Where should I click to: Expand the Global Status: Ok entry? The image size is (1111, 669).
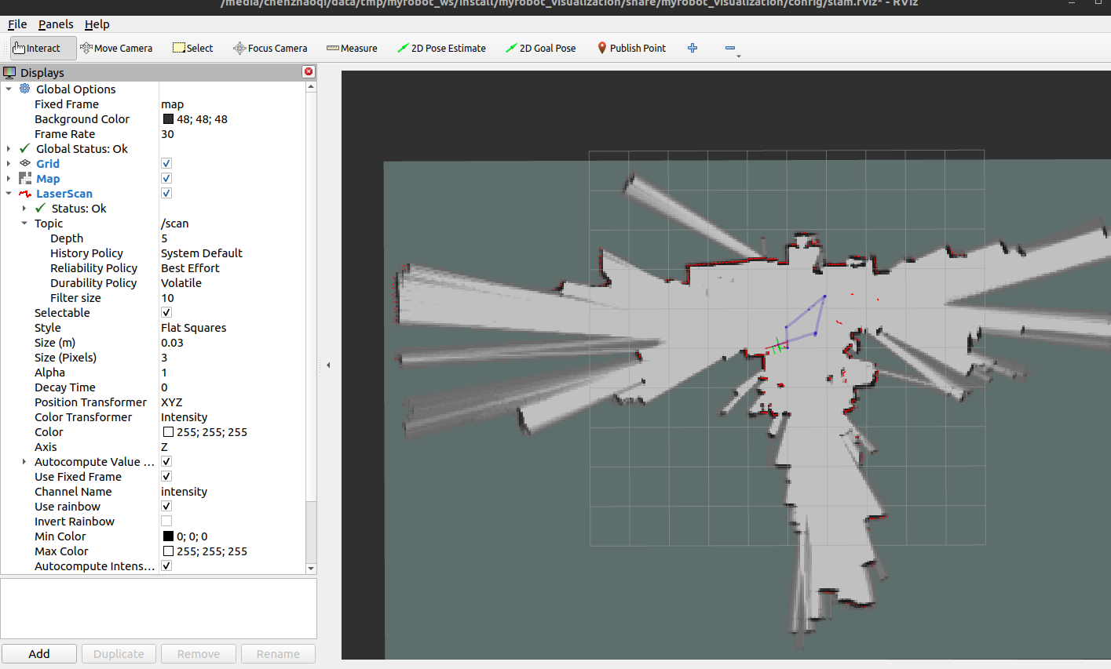[x=9, y=148]
